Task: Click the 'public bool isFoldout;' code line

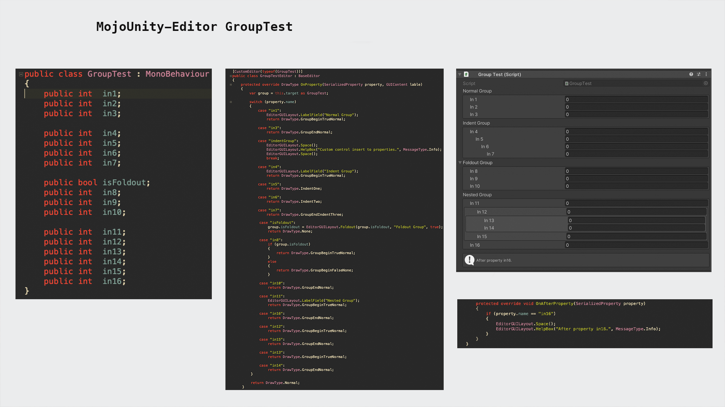Action: [x=97, y=183]
